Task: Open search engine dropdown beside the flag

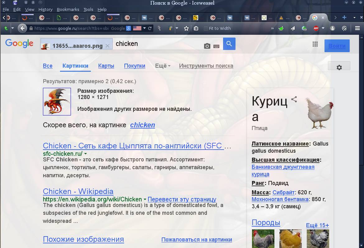Action: [x=144, y=28]
